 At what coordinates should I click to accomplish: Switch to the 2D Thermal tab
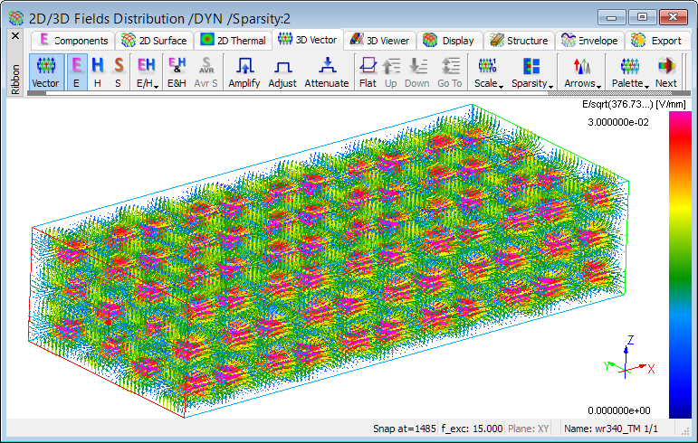[x=234, y=41]
